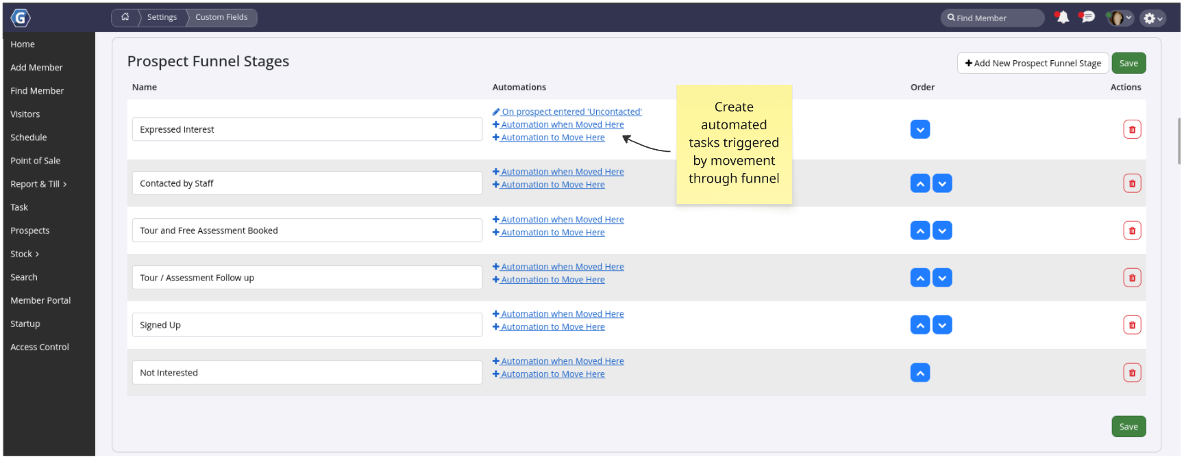Viewport: 1184px width, 459px height.
Task: Open the chat messages icon
Action: point(1087,18)
